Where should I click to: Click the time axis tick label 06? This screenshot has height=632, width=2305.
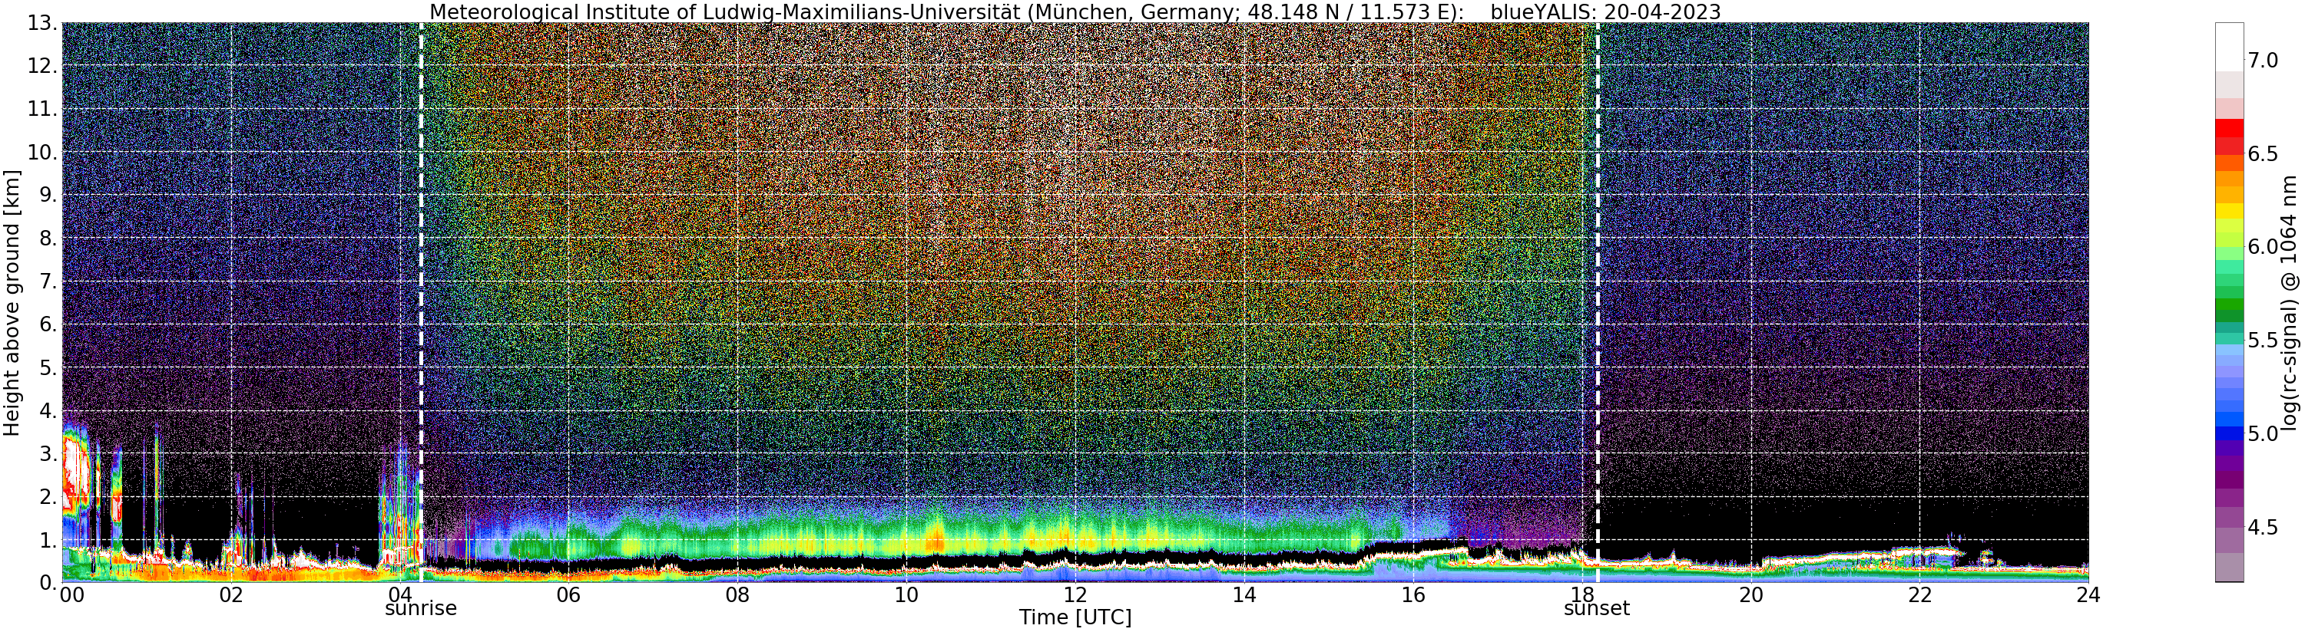click(568, 594)
